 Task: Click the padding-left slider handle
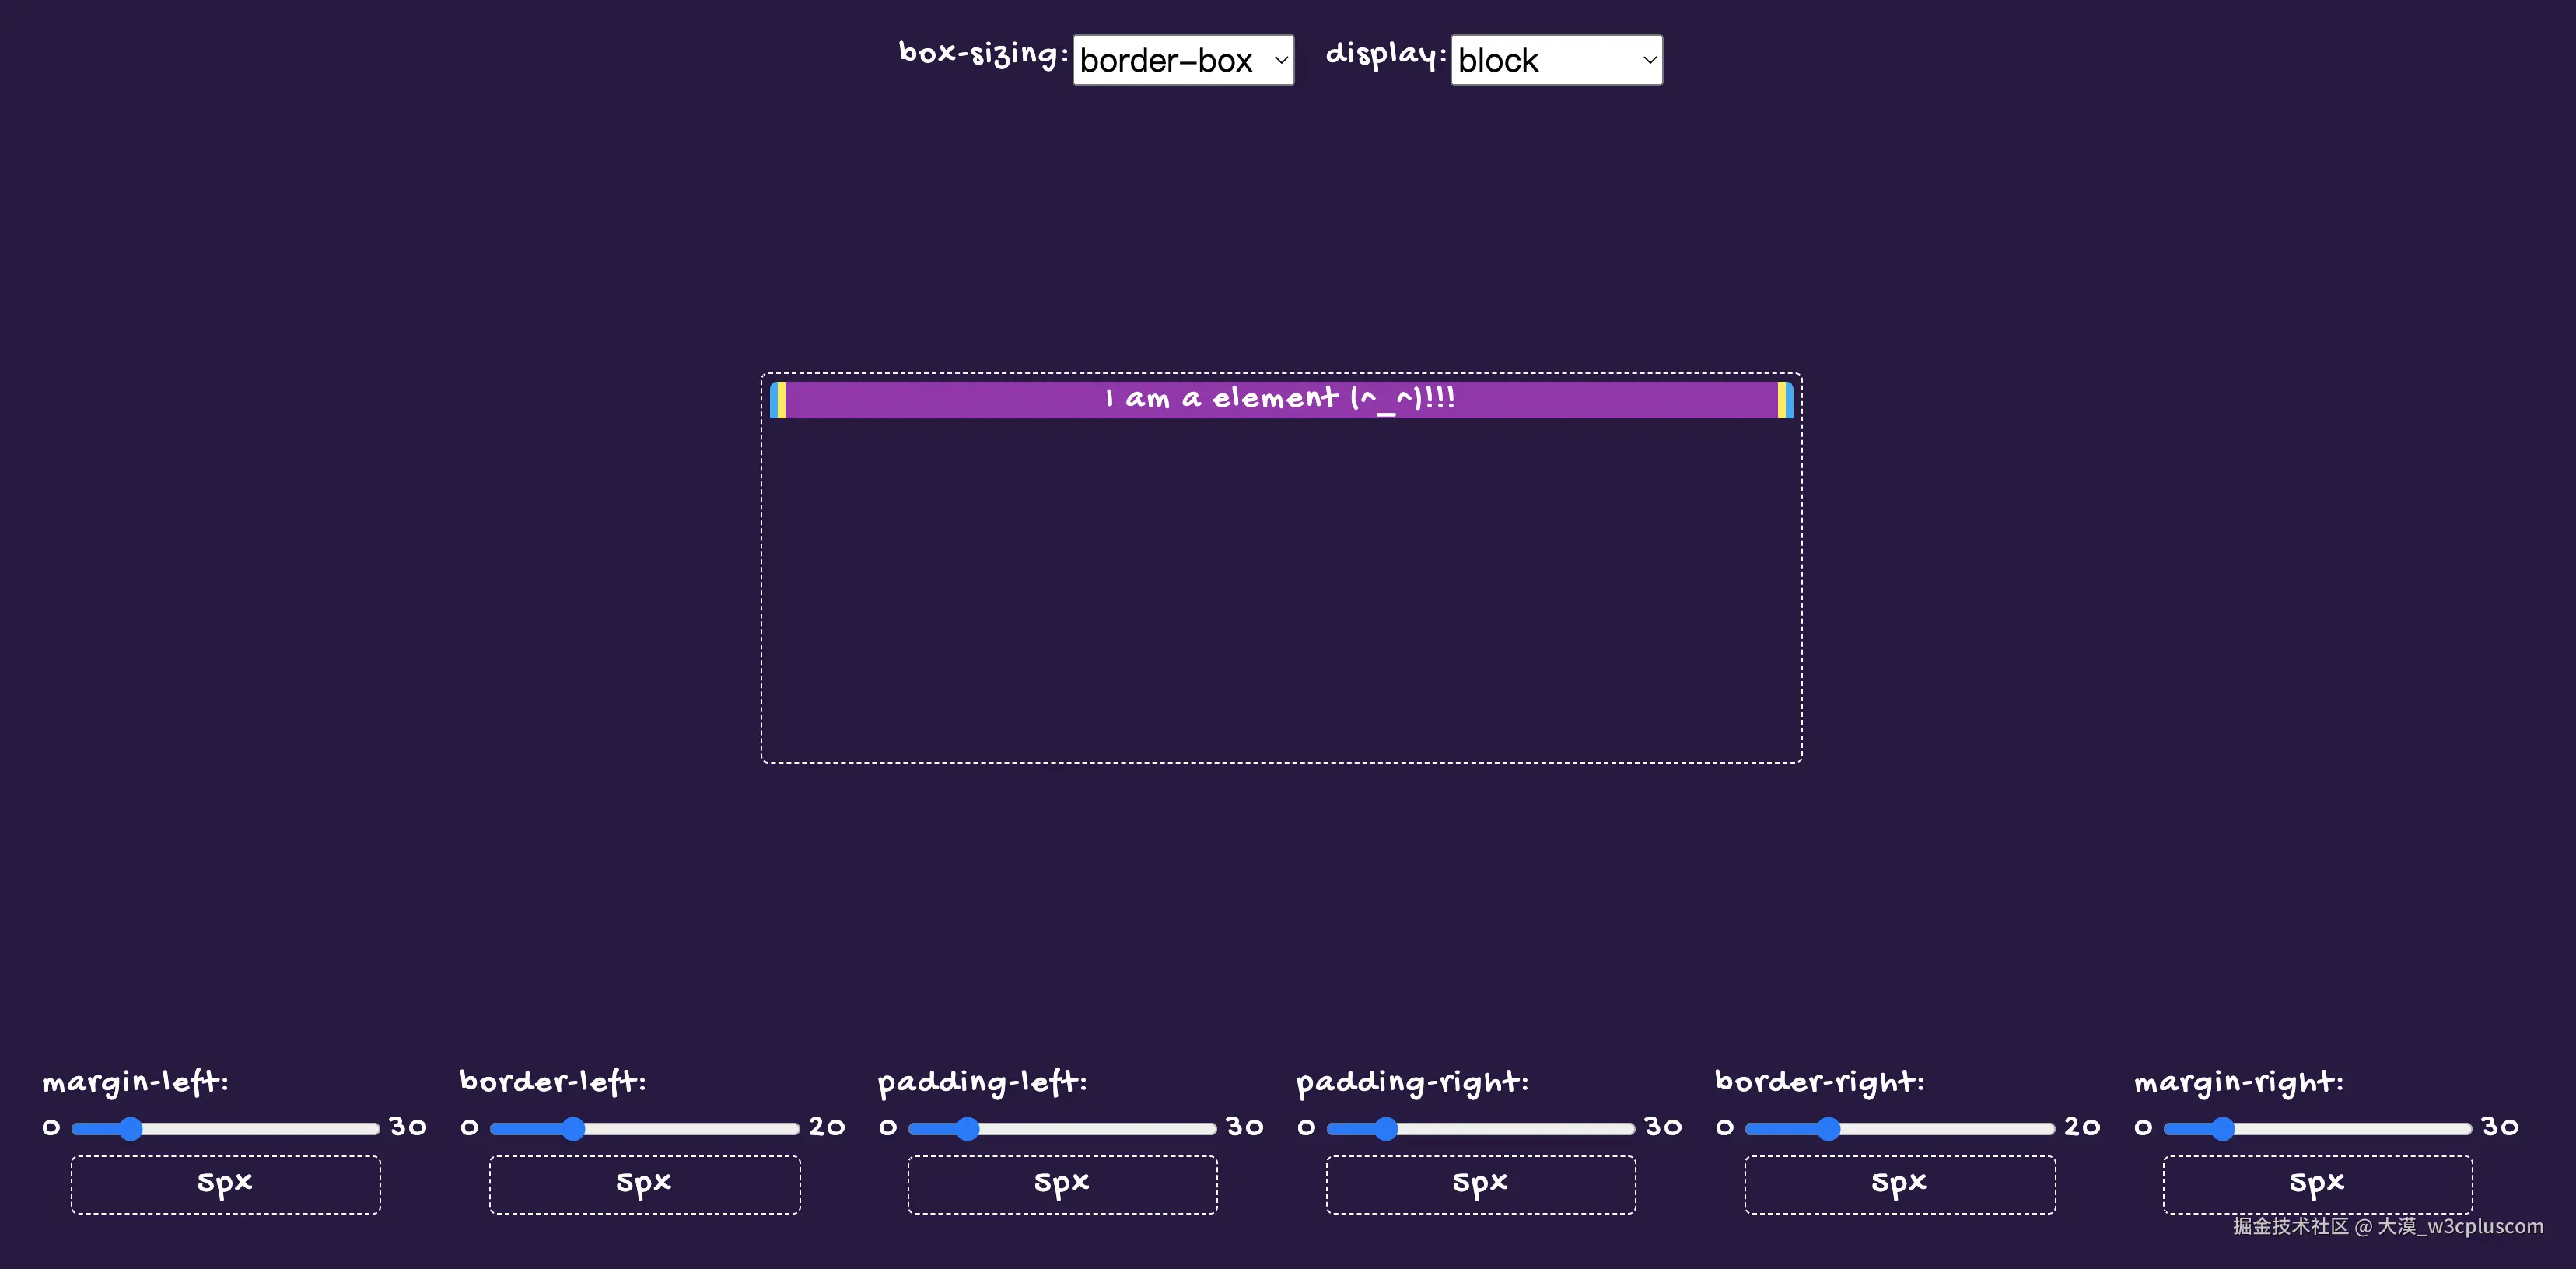[x=967, y=1129]
